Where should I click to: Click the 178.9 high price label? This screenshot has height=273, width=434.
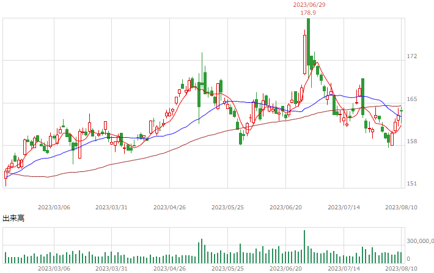click(x=308, y=13)
